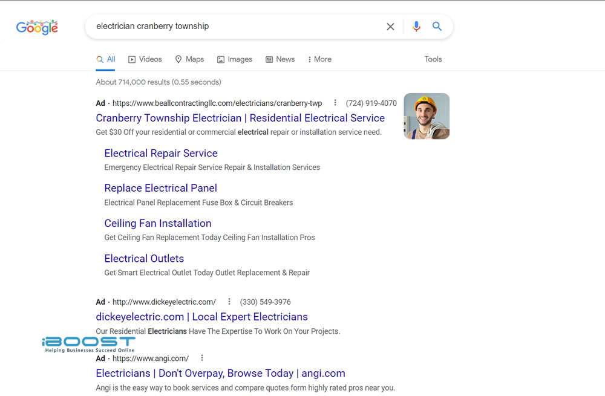
Task: Start voice search with microphone icon
Action: pos(416,27)
